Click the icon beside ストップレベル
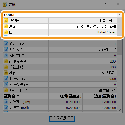This screenshot has width=125, height=125. 6,56
